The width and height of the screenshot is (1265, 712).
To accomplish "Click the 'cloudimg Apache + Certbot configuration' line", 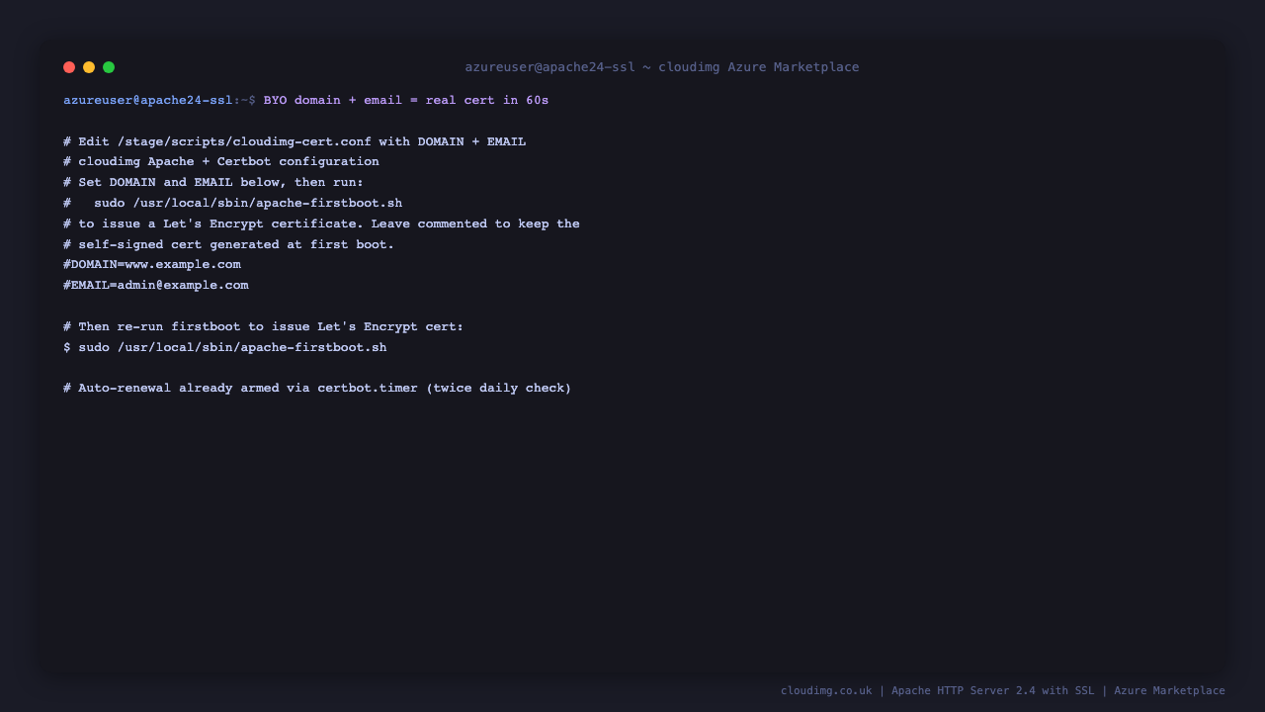I will (x=221, y=162).
